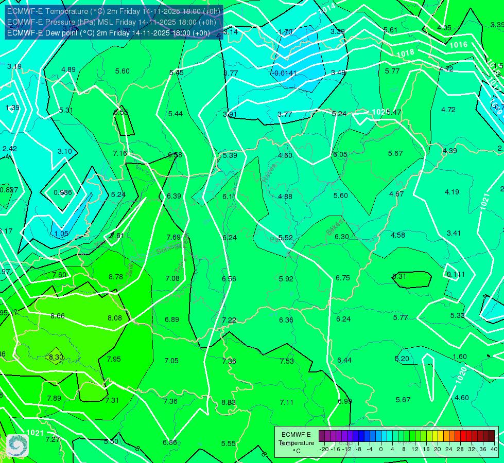Click the 8.83 temperature value

coord(229,402)
